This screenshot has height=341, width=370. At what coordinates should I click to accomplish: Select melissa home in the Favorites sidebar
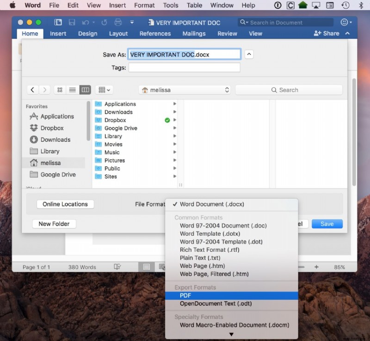(x=54, y=163)
